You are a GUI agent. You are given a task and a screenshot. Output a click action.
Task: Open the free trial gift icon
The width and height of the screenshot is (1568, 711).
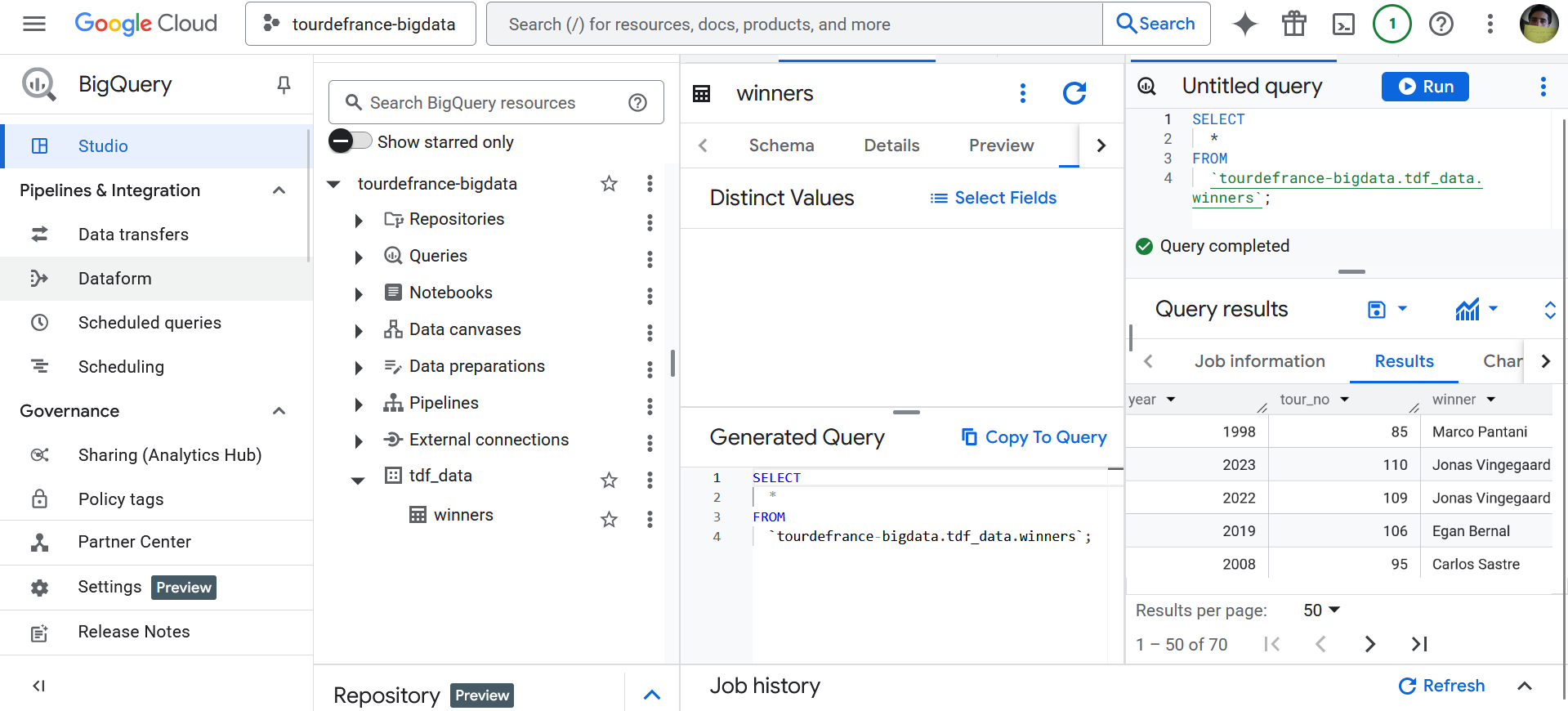(1294, 24)
